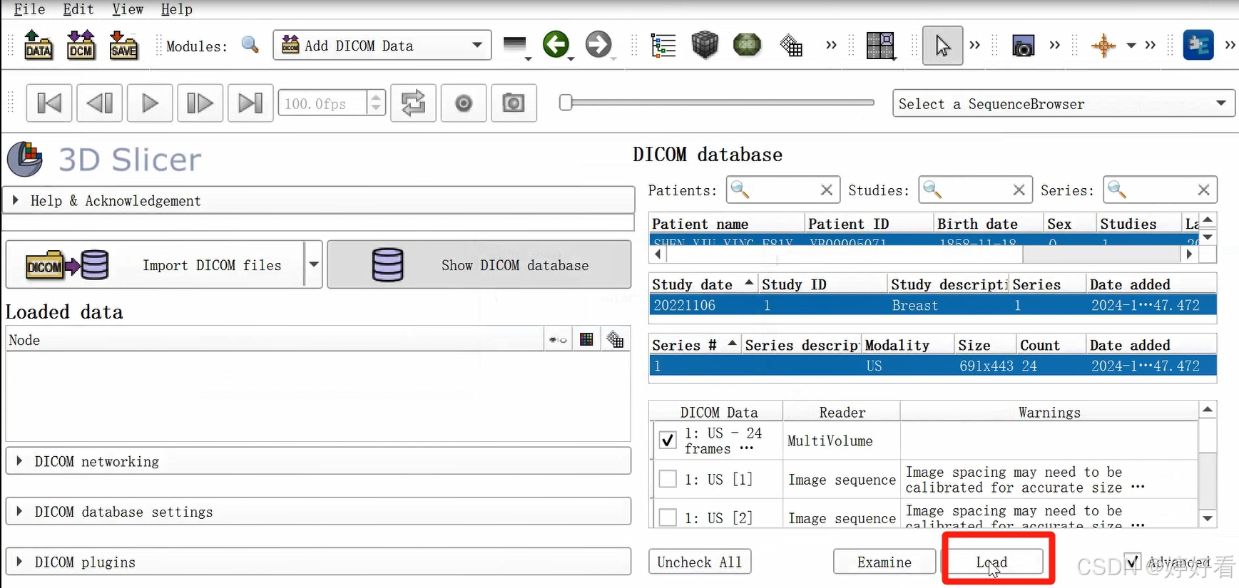Open crosshair options dropdown arrow
This screenshot has height=588, width=1239.
click(1131, 46)
